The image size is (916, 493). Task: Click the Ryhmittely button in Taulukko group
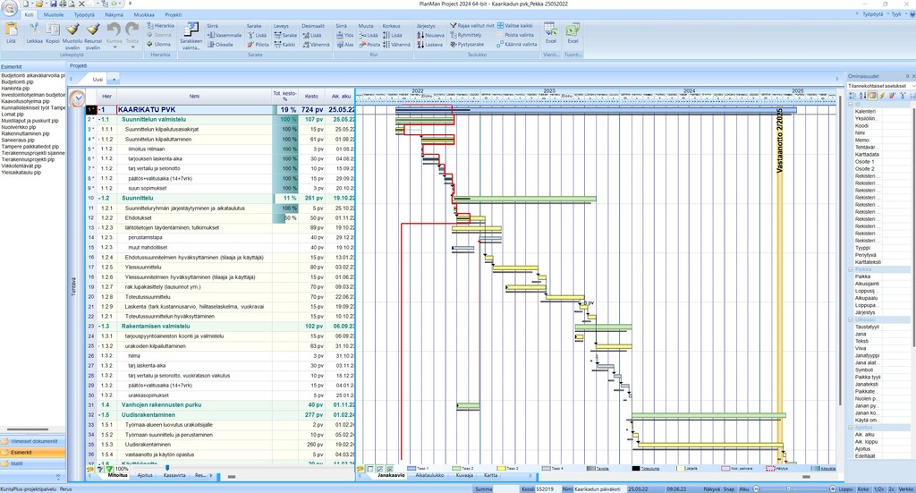click(x=468, y=35)
